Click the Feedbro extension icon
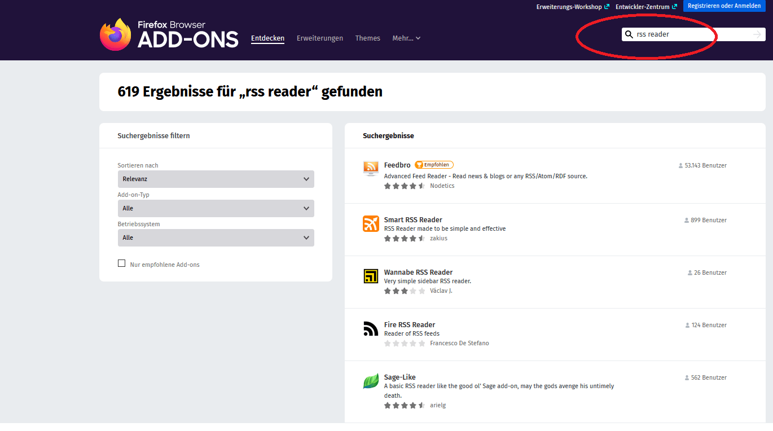This screenshot has height=431, width=773. pyautogui.click(x=371, y=168)
